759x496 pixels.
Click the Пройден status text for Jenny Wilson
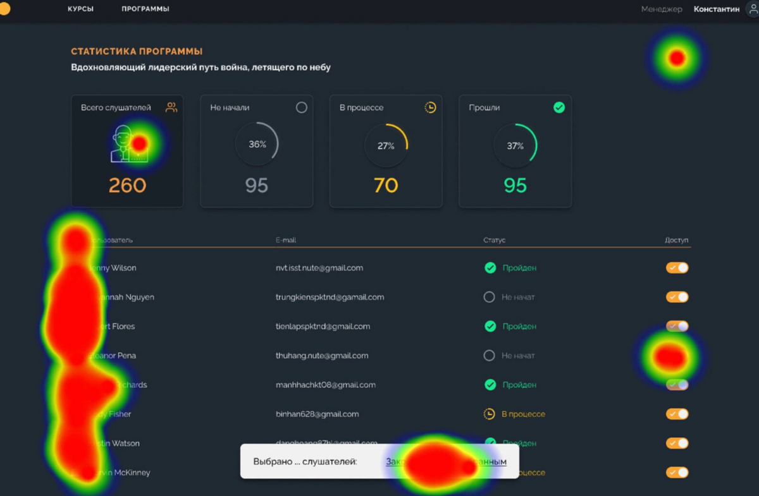(519, 268)
